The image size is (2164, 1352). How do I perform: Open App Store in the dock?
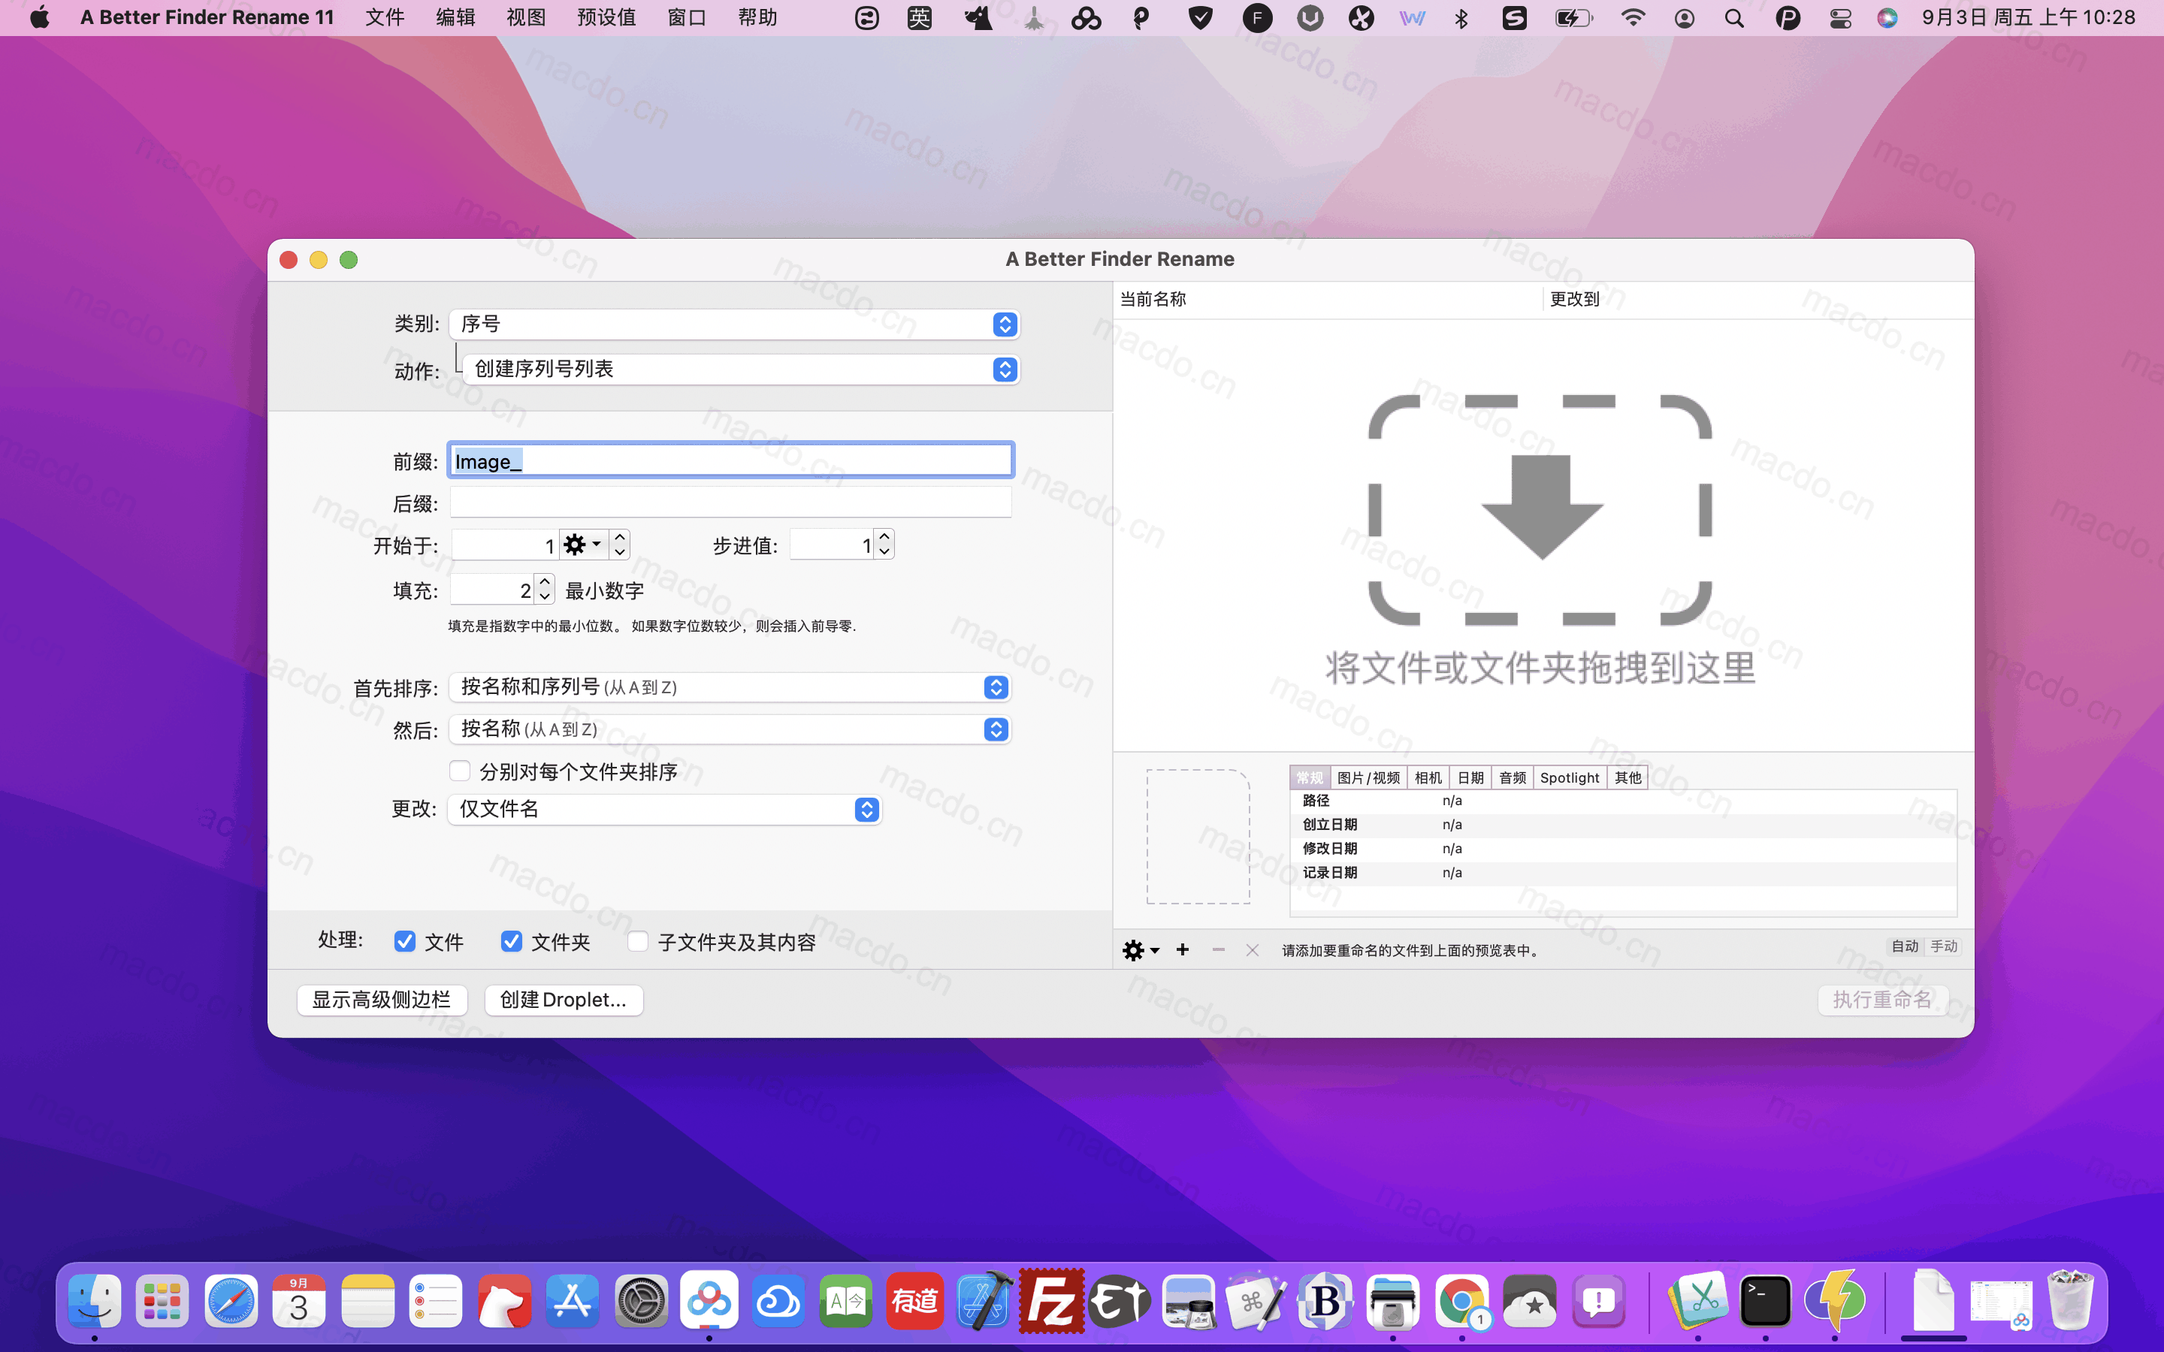click(x=573, y=1300)
